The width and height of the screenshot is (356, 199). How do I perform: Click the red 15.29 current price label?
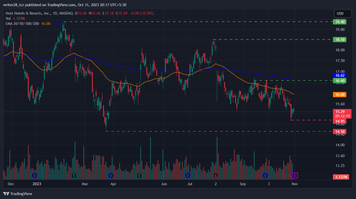coord(340,112)
